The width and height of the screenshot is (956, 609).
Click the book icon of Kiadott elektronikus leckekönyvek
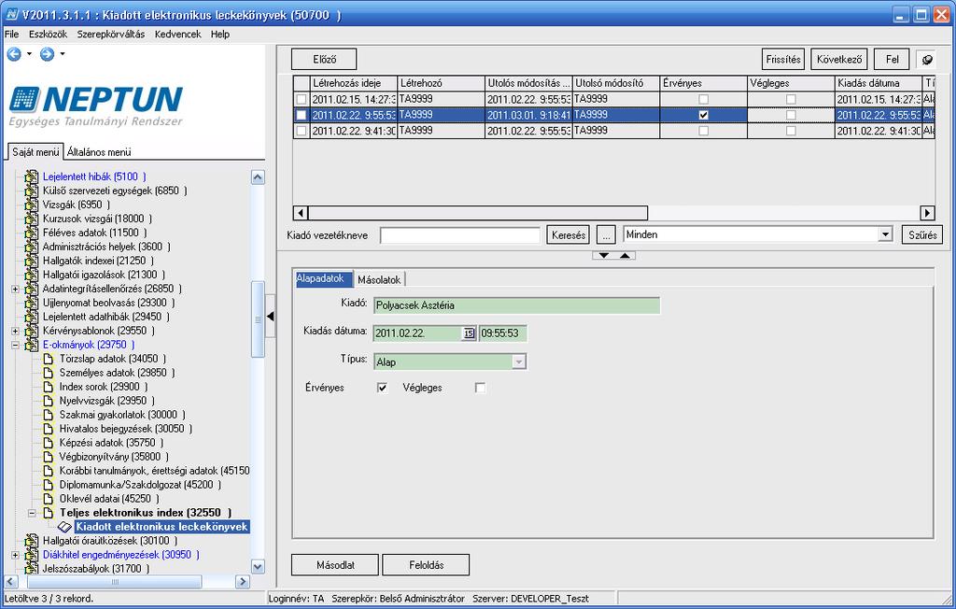[64, 527]
